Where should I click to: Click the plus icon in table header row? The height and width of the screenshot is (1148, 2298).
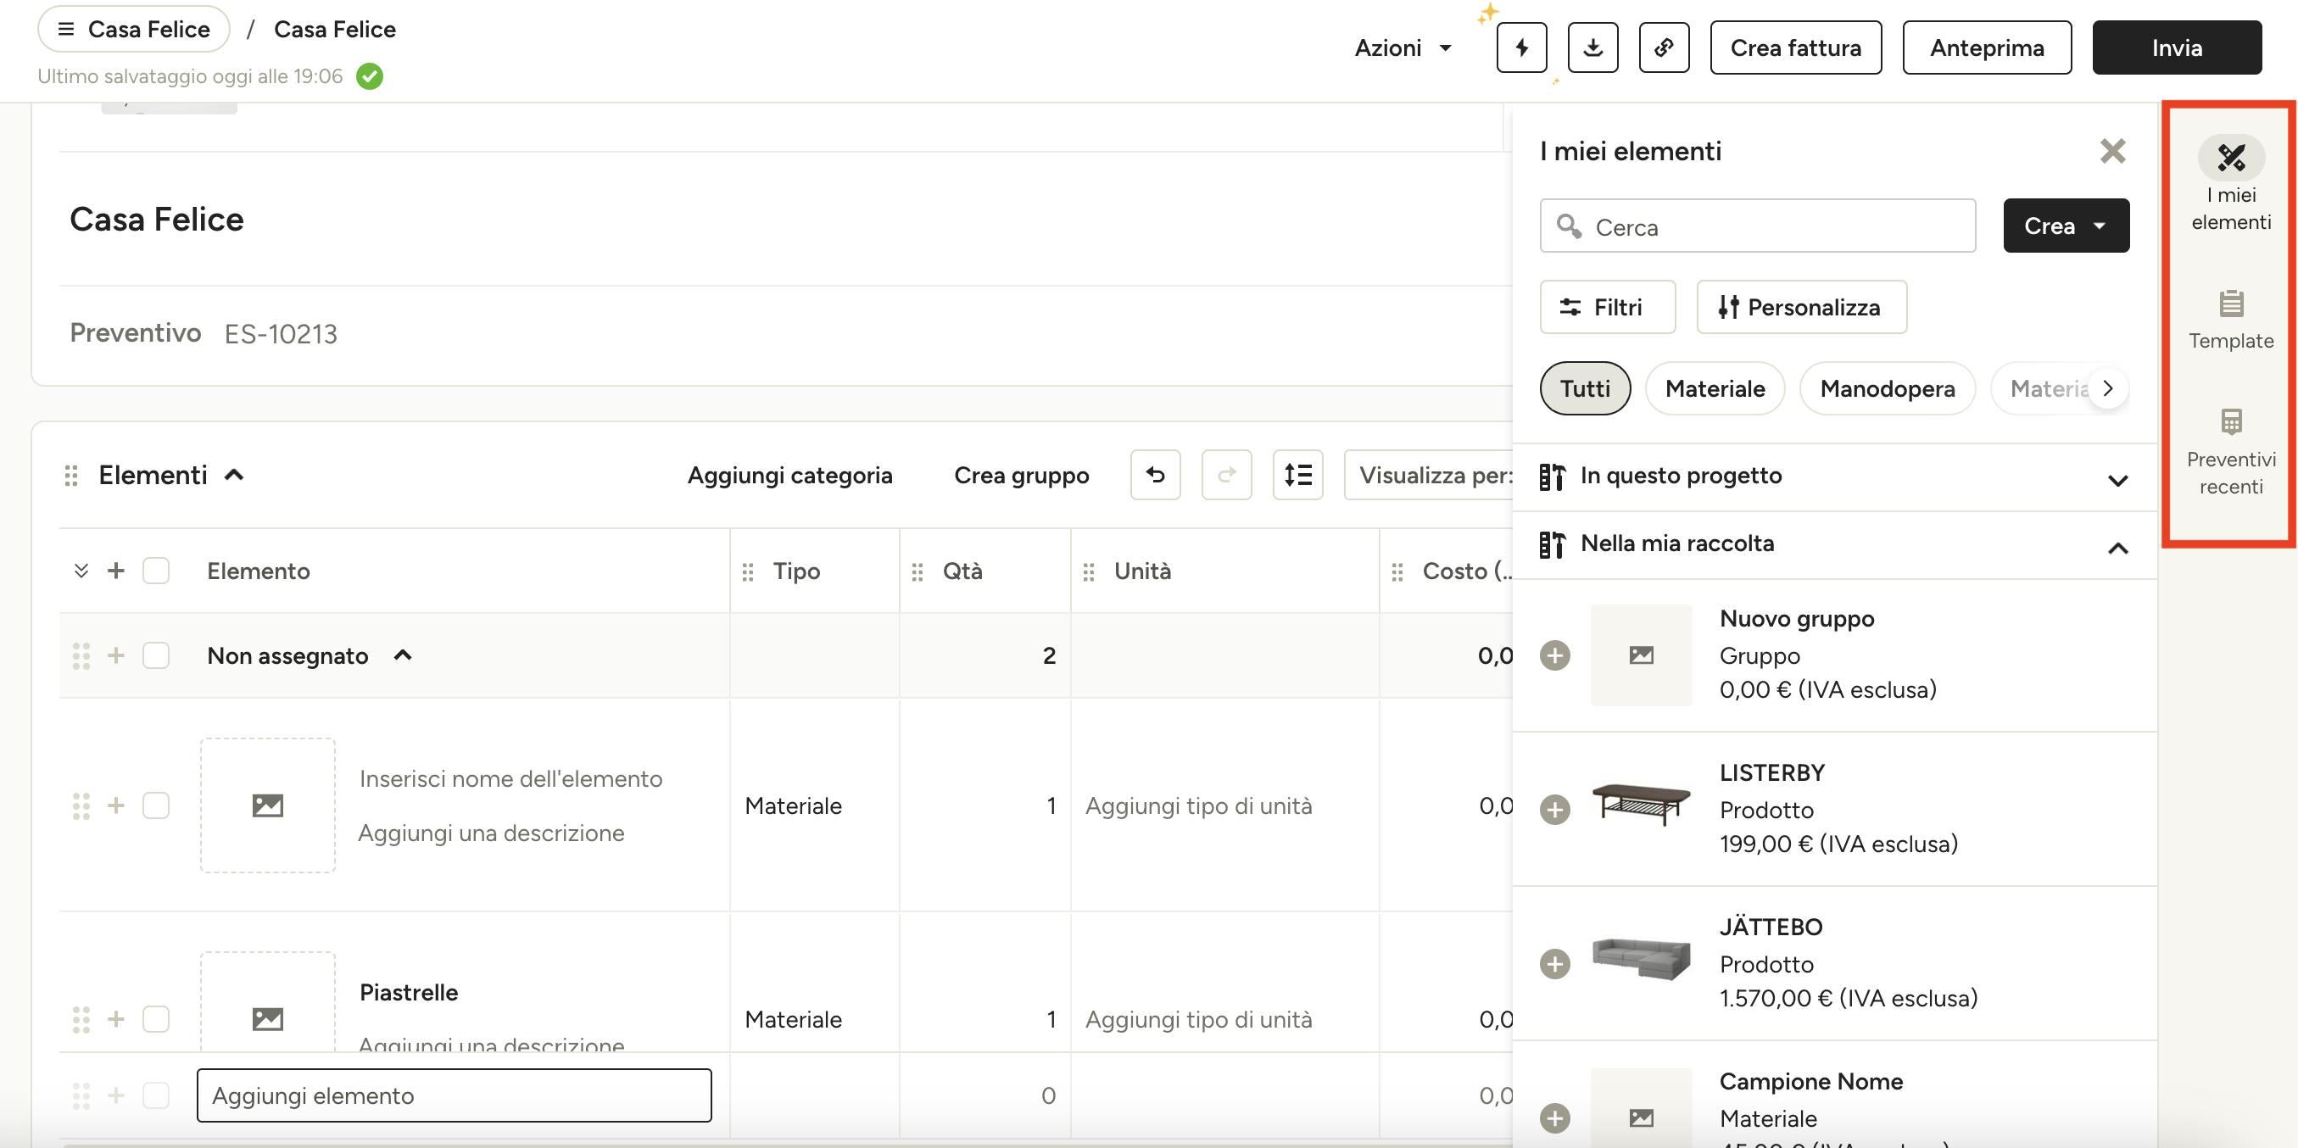[116, 571]
